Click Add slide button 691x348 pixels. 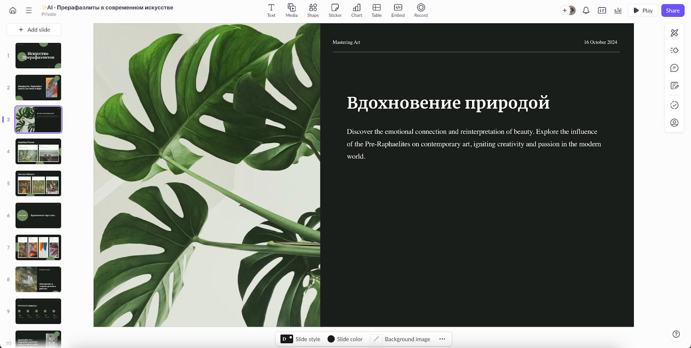(34, 30)
